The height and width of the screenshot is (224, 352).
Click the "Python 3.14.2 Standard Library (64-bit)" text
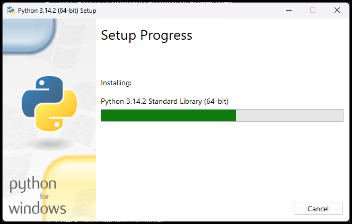coord(164,101)
